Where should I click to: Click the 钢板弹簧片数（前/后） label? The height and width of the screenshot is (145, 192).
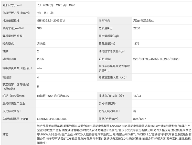pyautogui.click(x=17, y=68)
